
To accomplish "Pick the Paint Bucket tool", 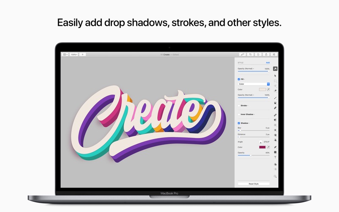I will click(x=275, y=103).
